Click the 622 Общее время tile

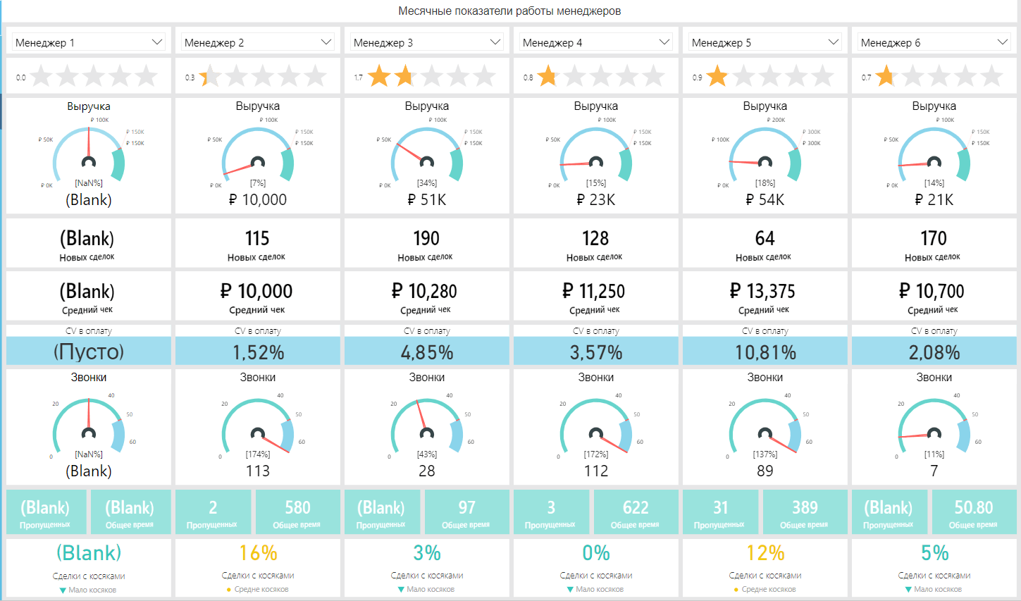636,512
